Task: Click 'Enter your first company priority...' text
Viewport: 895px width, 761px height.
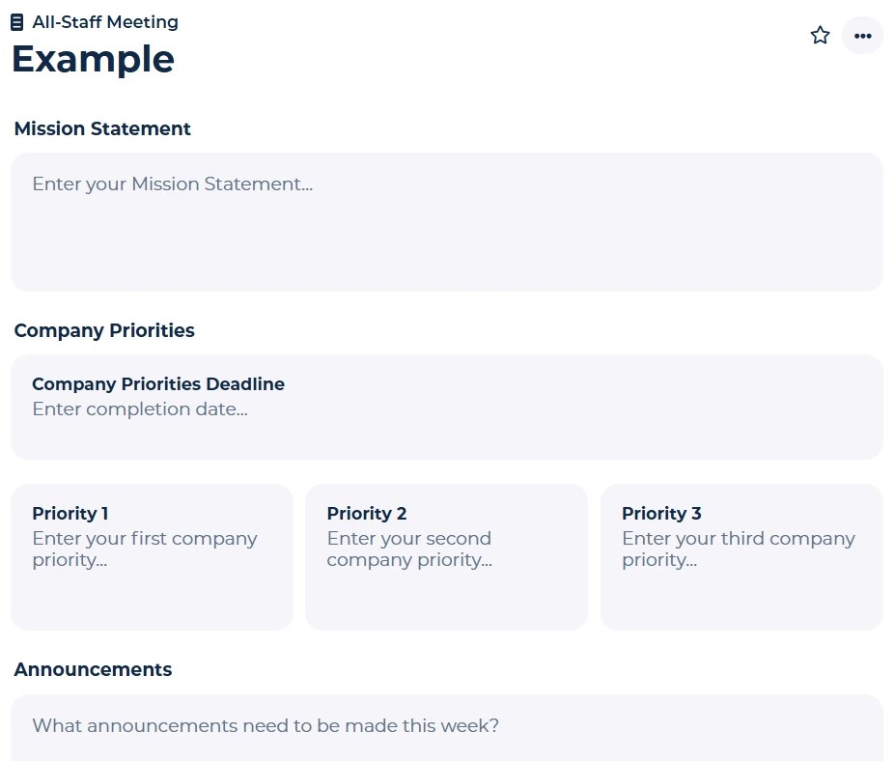Action: coord(145,549)
